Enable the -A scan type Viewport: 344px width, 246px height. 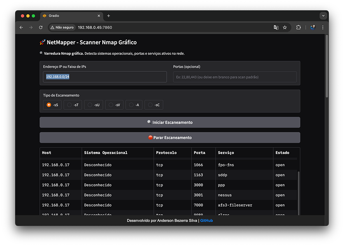click(x=134, y=105)
